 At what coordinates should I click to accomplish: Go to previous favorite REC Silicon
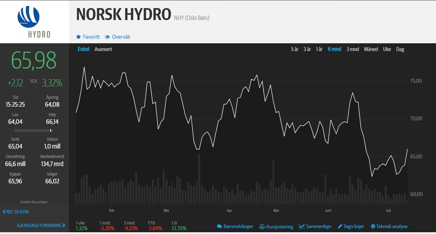(15, 211)
